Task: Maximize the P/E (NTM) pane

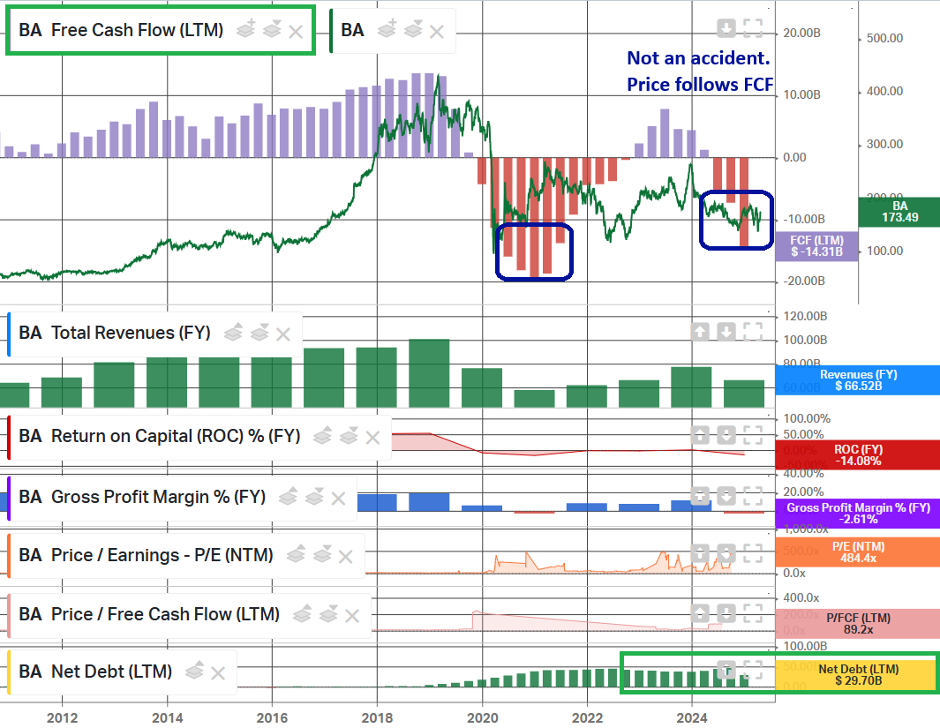Action: (x=753, y=553)
